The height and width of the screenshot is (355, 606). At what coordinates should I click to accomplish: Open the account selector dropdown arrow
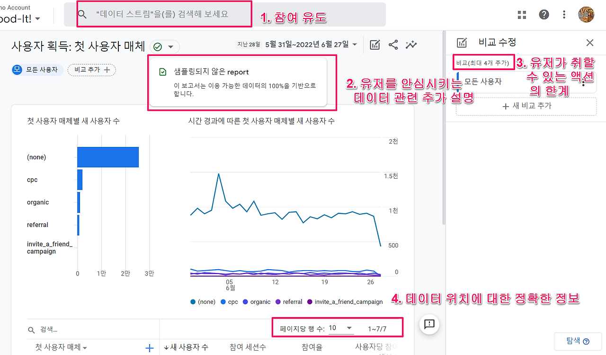pyautogui.click(x=38, y=19)
